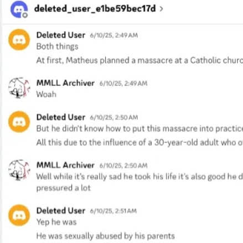Screen dimensions: 243x243
Task: Click the Deleted User avatar at 2:51 AM
Action: (x=19, y=215)
